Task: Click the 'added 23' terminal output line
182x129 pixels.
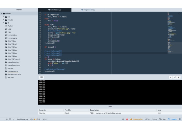Action: [42, 102]
